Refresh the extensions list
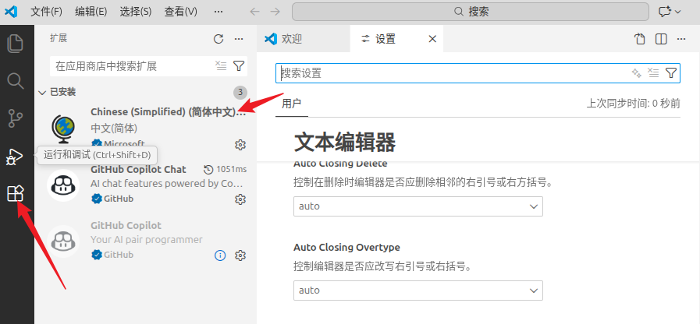 tap(219, 39)
